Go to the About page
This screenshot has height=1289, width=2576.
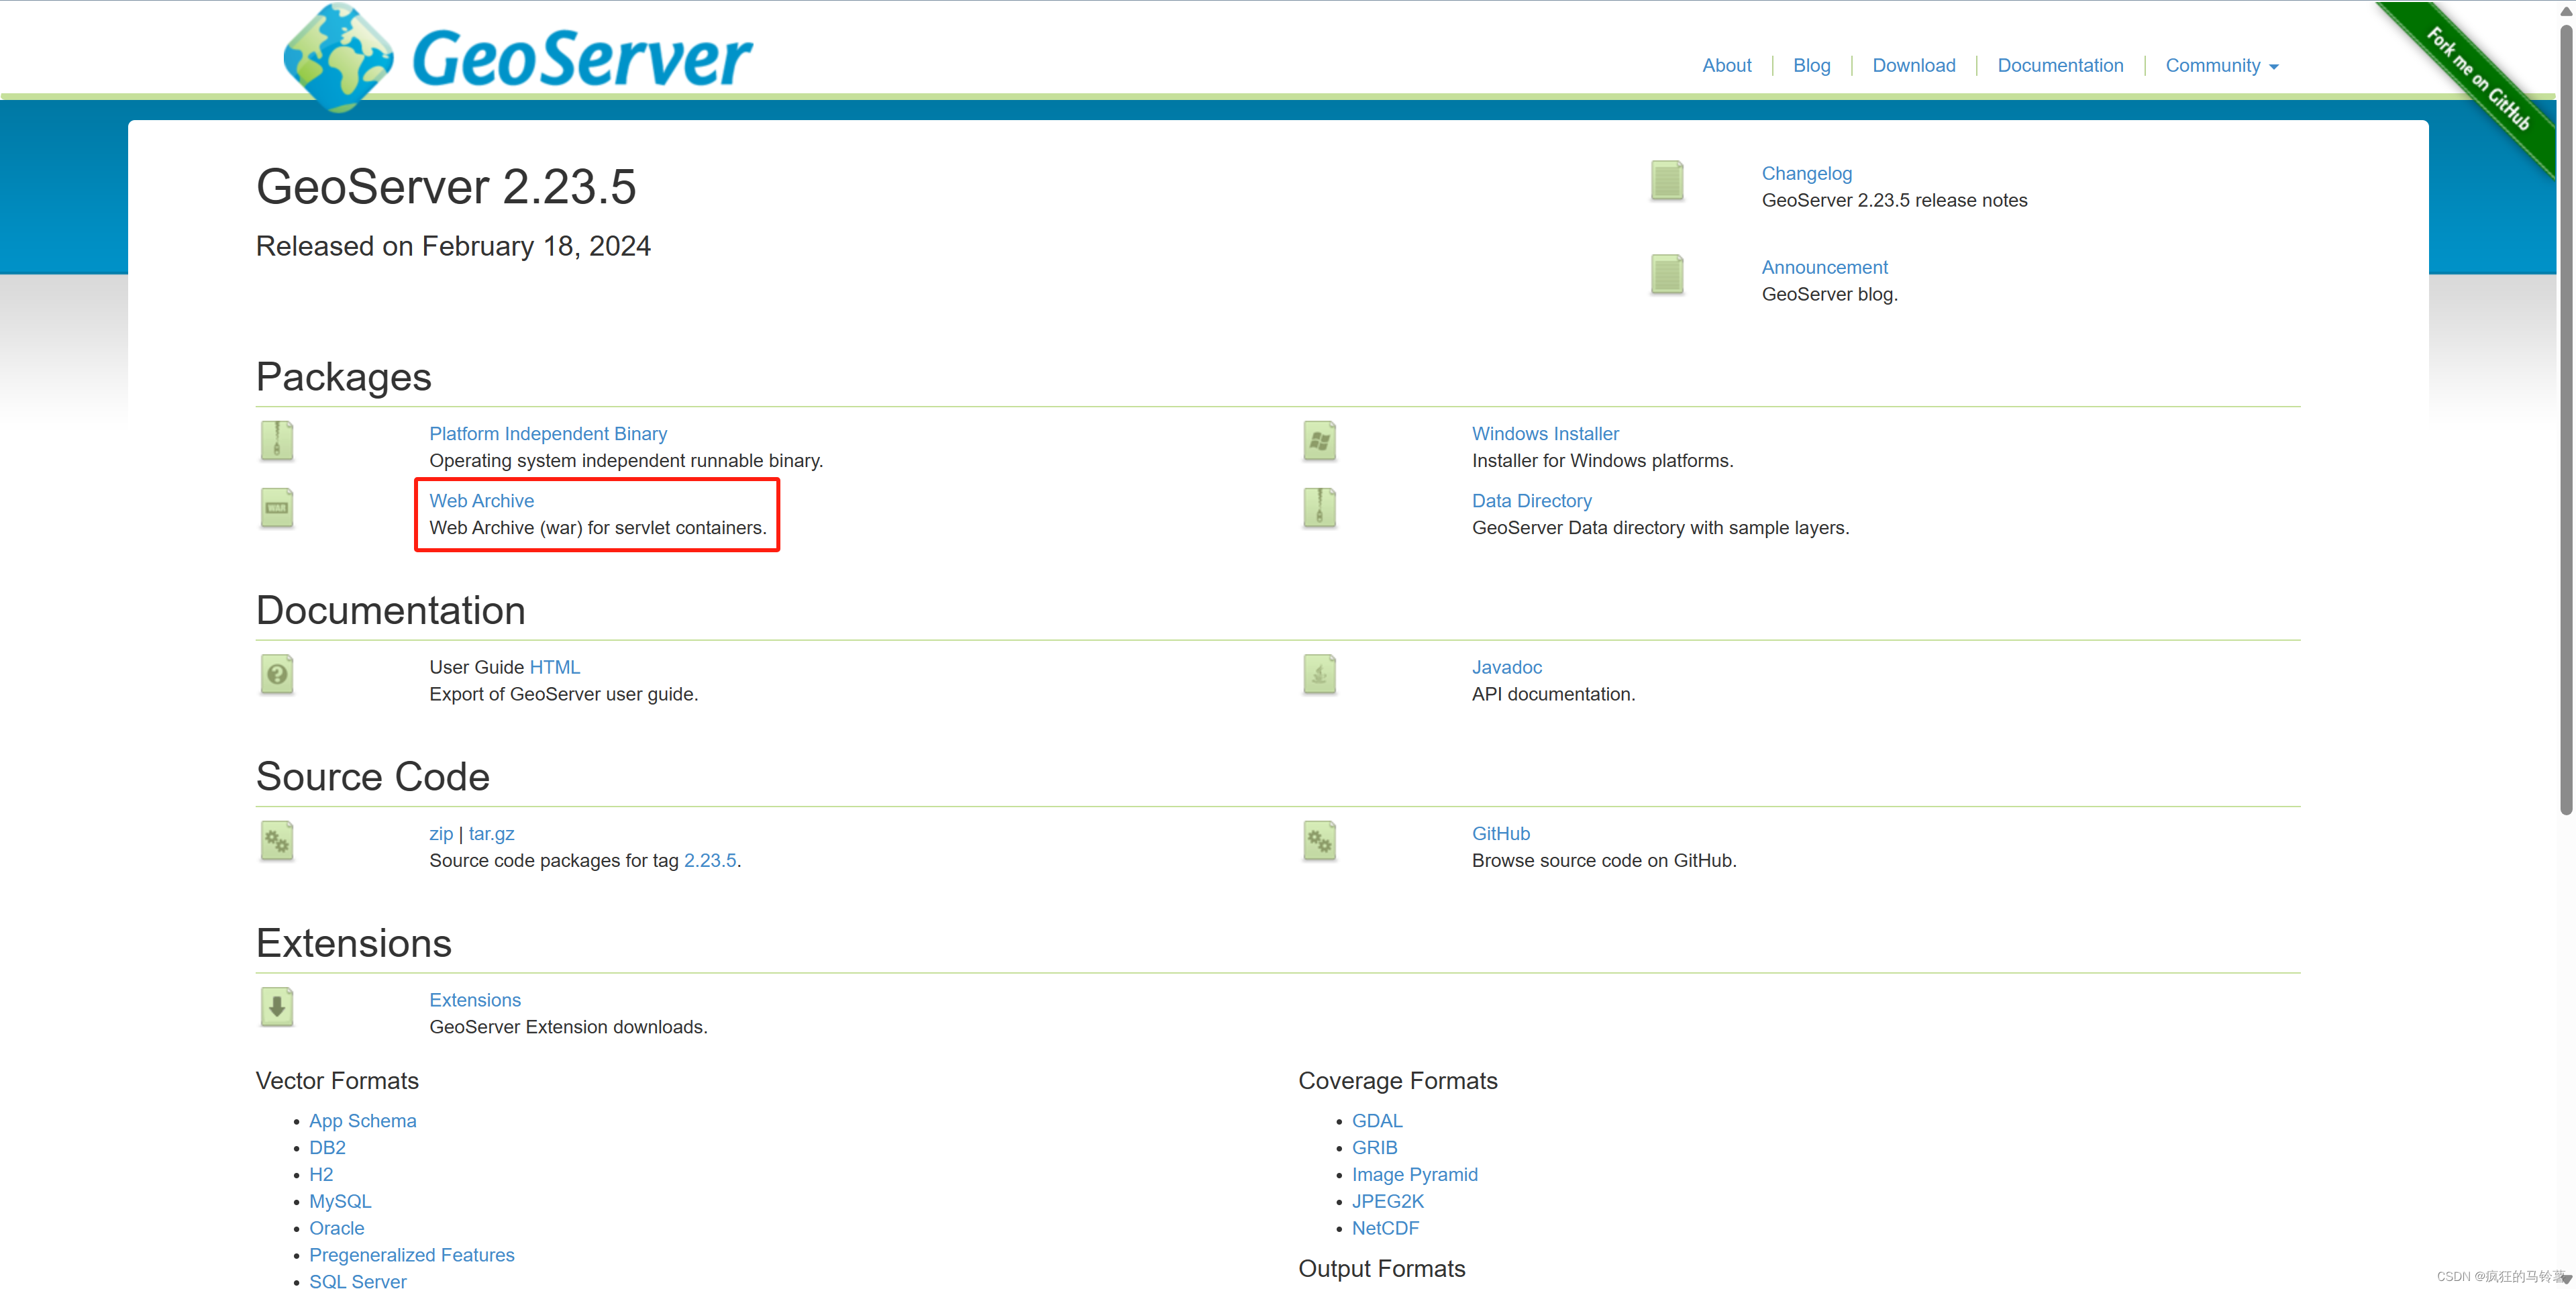[1726, 66]
